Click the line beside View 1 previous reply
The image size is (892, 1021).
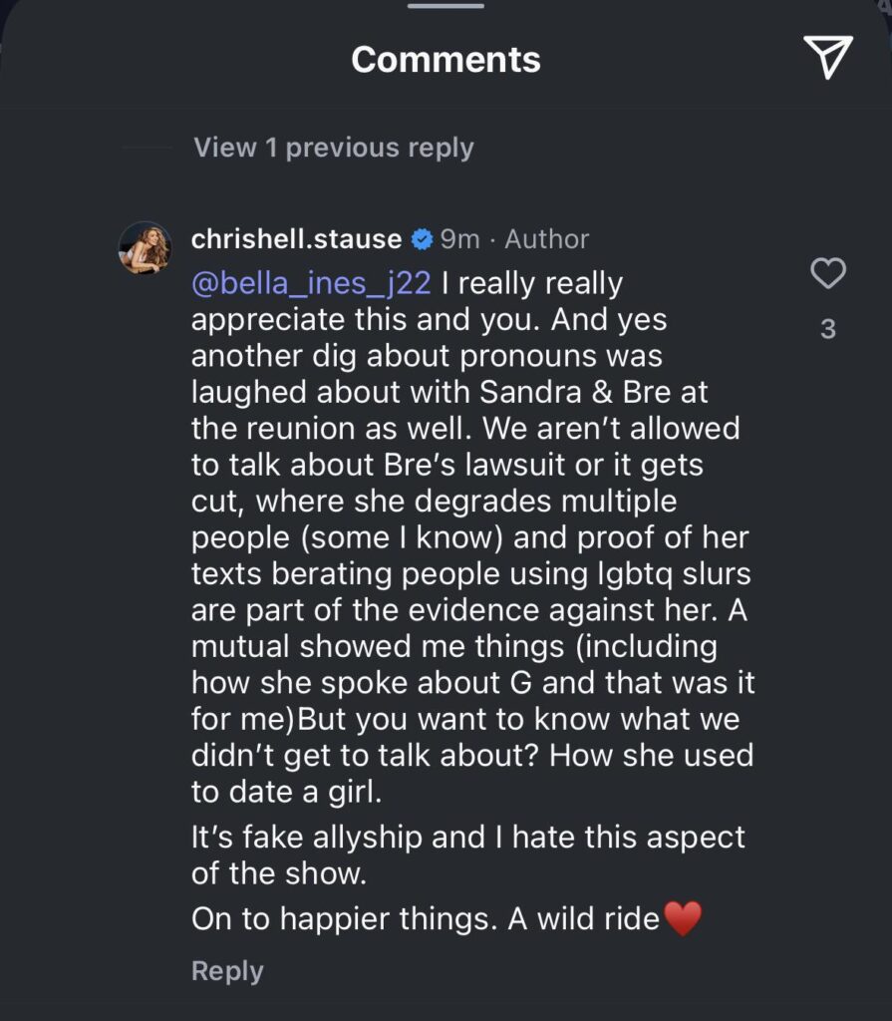(x=147, y=148)
